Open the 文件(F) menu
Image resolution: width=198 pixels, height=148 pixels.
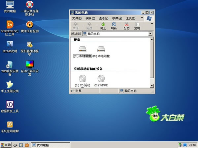coord(77,18)
